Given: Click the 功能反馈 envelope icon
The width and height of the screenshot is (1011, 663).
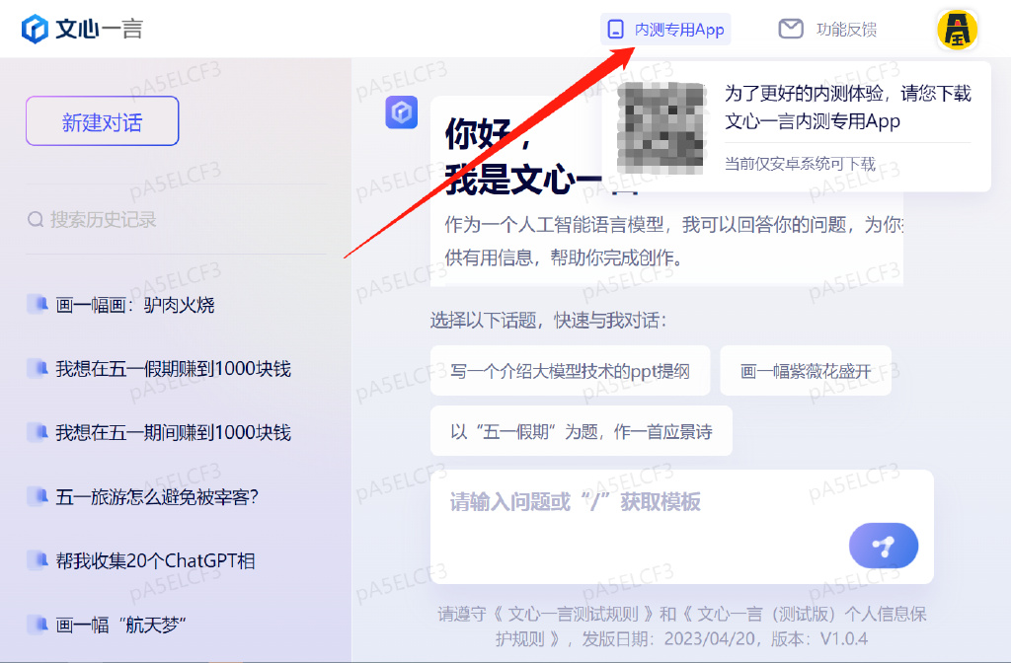Looking at the screenshot, I should [791, 29].
